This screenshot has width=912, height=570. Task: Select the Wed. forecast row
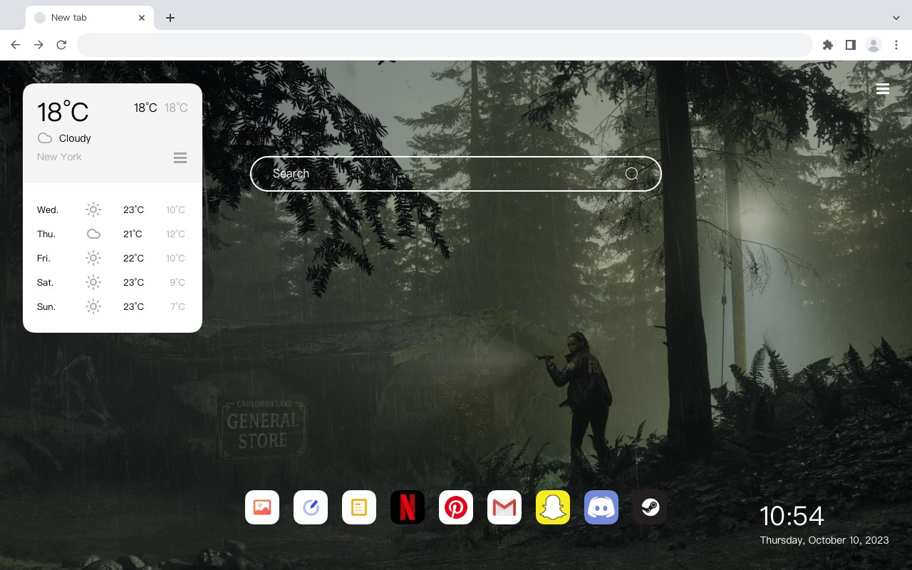pyautogui.click(x=112, y=209)
